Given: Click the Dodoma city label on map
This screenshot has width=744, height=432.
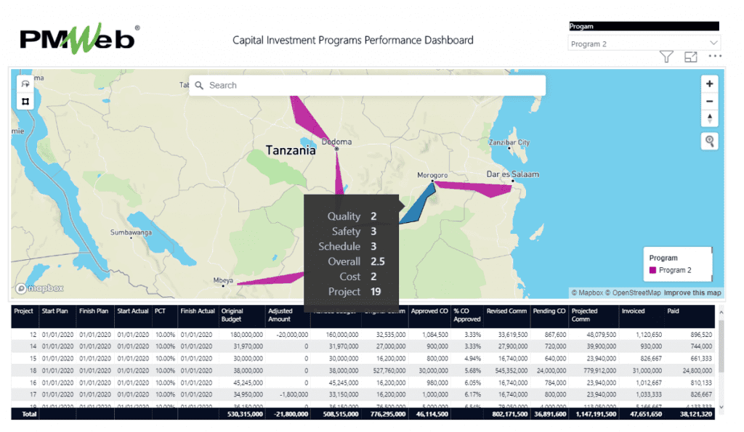Looking at the screenshot, I should click(336, 142).
